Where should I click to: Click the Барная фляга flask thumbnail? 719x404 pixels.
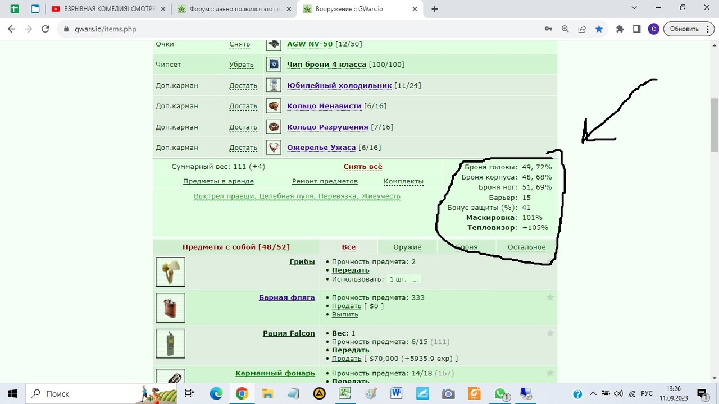click(x=170, y=307)
